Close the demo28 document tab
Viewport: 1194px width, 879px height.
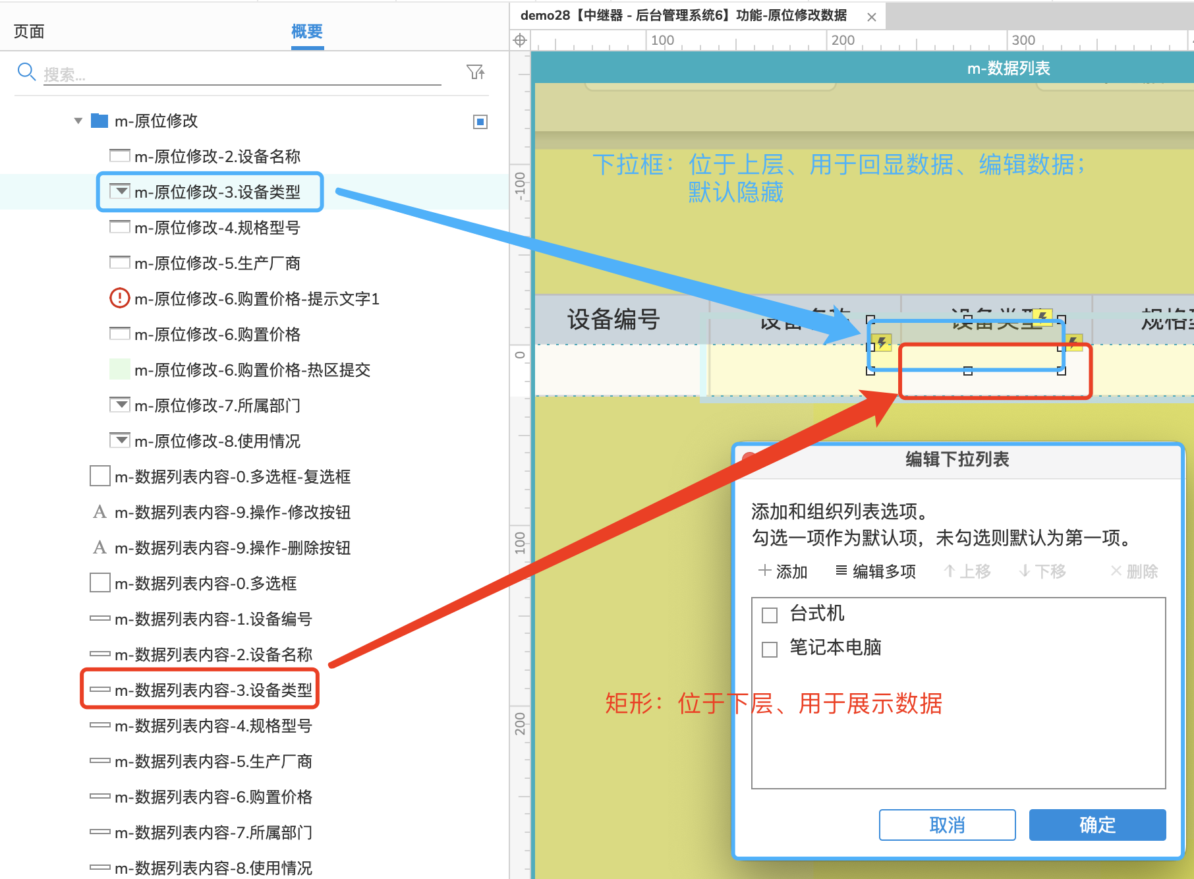click(871, 17)
